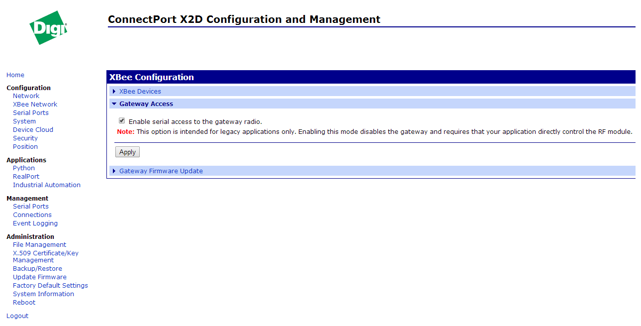Go to the Home page link
This screenshot has width=641, height=326.
[15, 75]
